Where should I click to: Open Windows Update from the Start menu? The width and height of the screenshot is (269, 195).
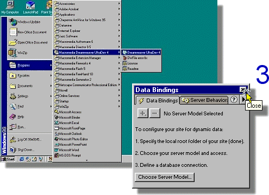click(29, 22)
